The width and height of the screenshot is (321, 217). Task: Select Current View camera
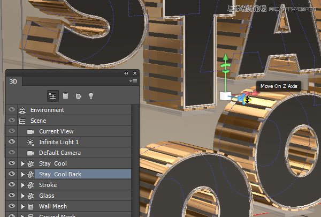74,131
